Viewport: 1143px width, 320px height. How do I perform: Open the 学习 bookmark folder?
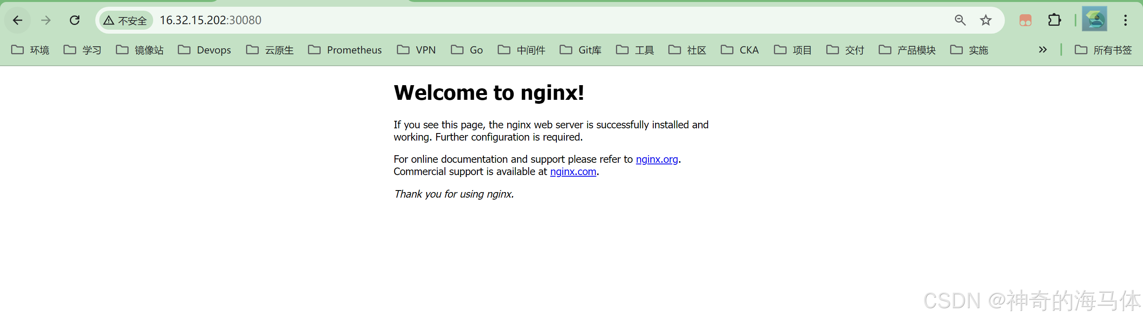[x=83, y=50]
